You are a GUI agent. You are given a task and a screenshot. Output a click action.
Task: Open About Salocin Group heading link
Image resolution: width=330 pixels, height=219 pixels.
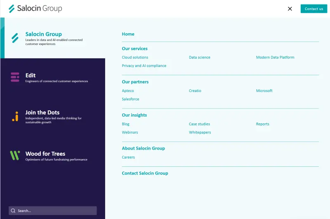coord(143,148)
